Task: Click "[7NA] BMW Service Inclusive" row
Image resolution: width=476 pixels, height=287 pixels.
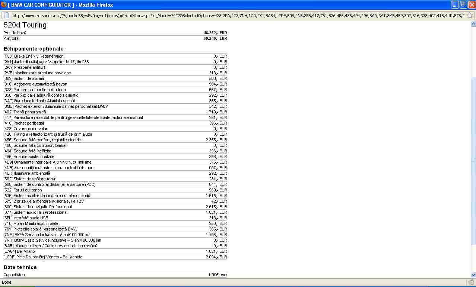Action: (115, 235)
